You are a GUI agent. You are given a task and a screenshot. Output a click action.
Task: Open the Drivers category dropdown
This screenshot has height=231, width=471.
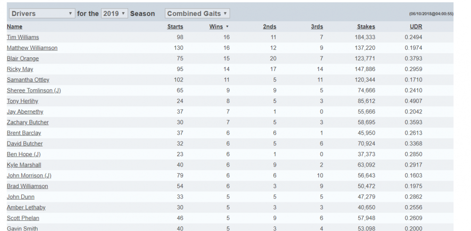coord(42,14)
